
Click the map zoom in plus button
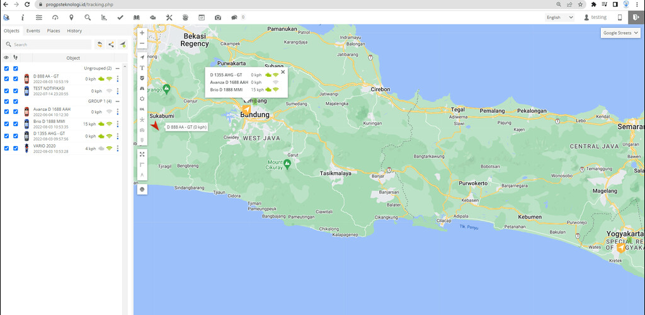pyautogui.click(x=142, y=33)
